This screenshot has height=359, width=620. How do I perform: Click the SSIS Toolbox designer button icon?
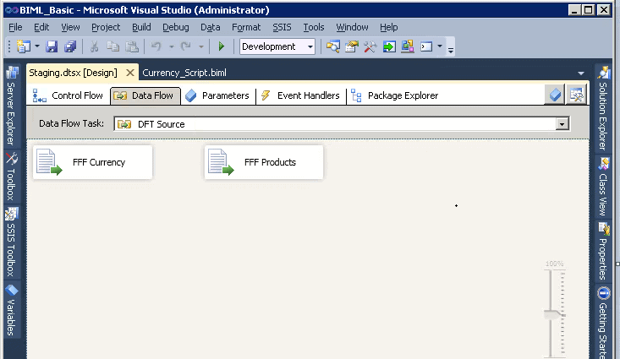pyautogui.click(x=576, y=95)
